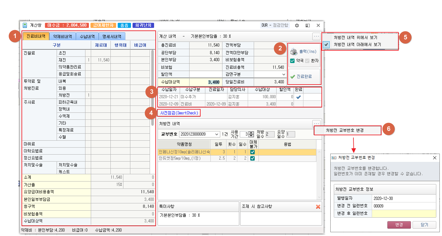Toggle the 약국 checkbox

coord(292,61)
